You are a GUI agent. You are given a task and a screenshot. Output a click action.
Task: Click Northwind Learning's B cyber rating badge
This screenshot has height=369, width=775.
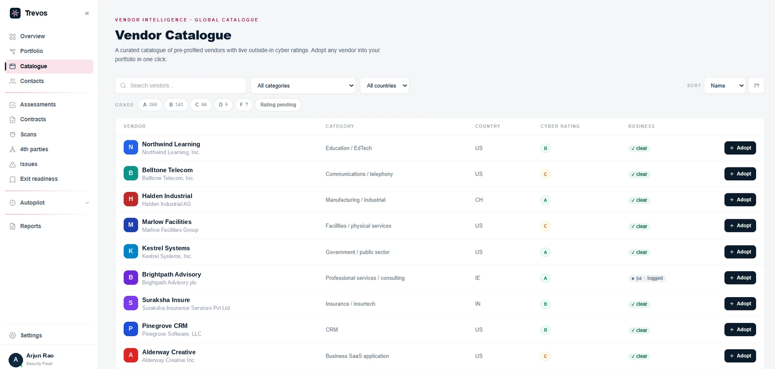[546, 149]
